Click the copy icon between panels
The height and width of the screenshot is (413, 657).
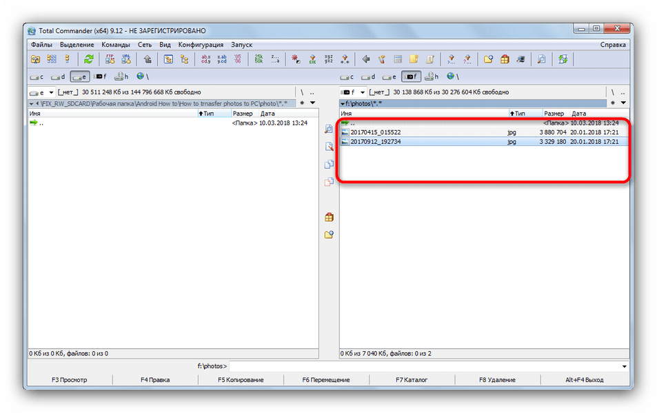329,164
